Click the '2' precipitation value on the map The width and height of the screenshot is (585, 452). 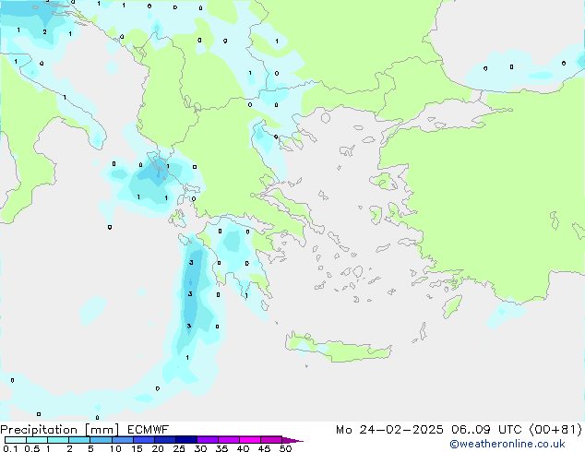coord(45,32)
